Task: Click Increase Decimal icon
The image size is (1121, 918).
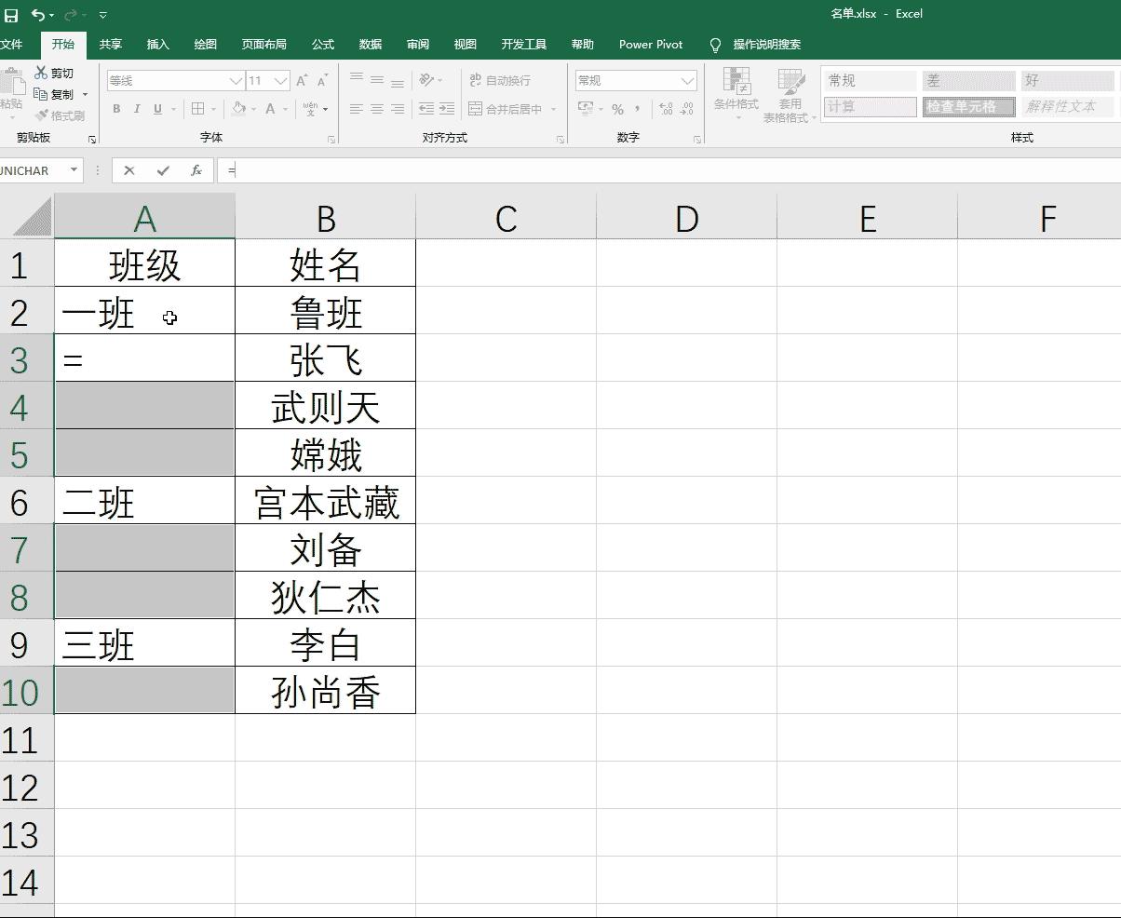Action: click(x=666, y=109)
